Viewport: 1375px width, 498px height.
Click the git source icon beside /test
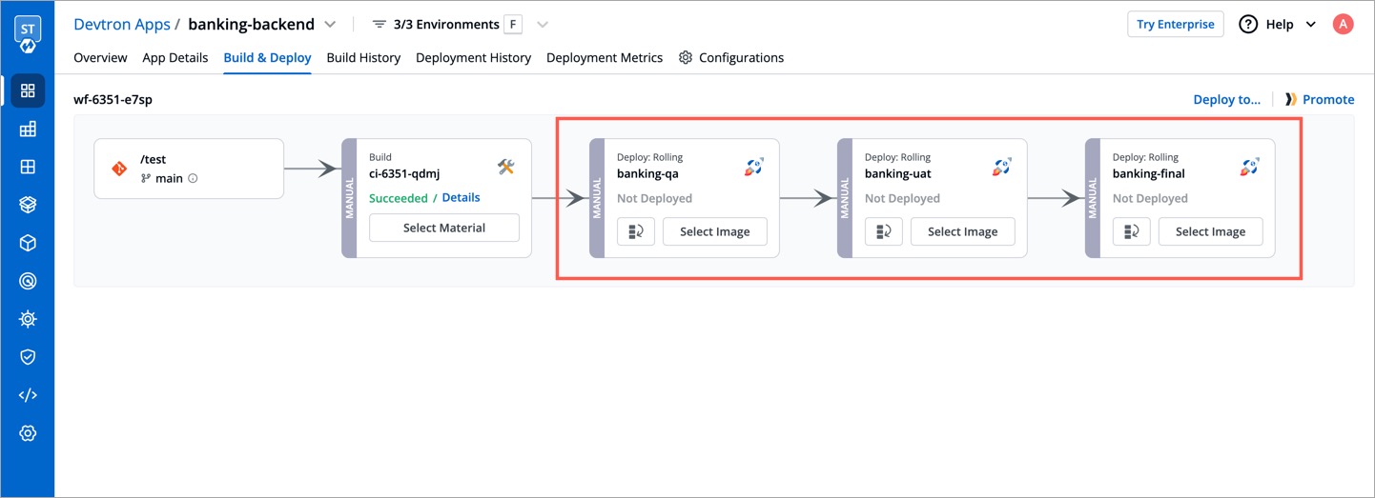click(x=119, y=169)
